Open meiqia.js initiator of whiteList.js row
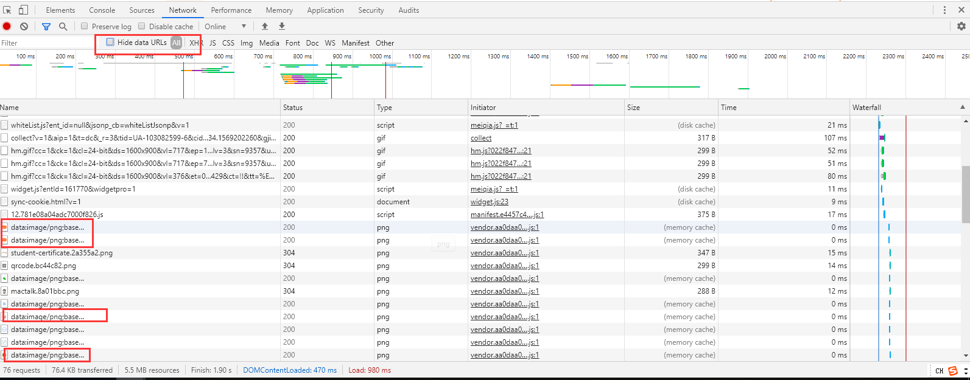The image size is (970, 380). [494, 125]
